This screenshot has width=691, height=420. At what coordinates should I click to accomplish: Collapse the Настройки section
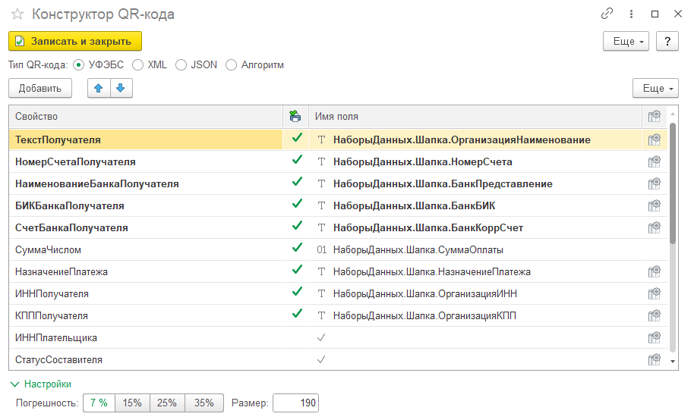(x=40, y=384)
